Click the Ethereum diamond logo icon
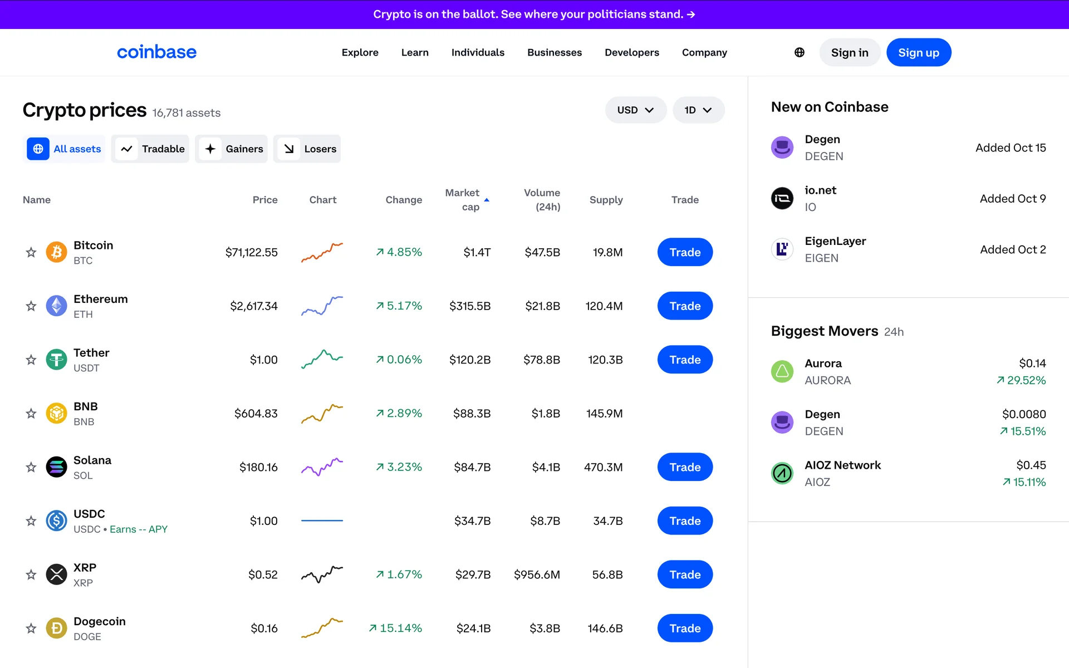Screen dimensions: 1069x668 56,306
